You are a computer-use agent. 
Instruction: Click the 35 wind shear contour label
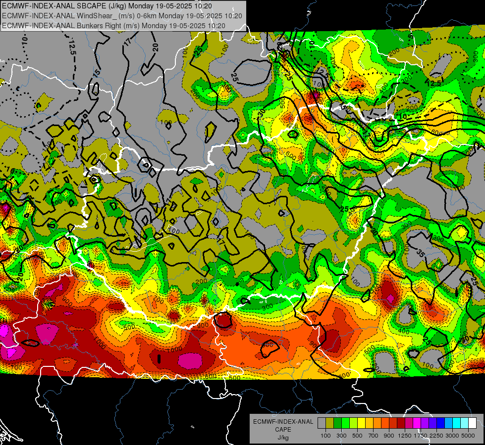click(420, 253)
